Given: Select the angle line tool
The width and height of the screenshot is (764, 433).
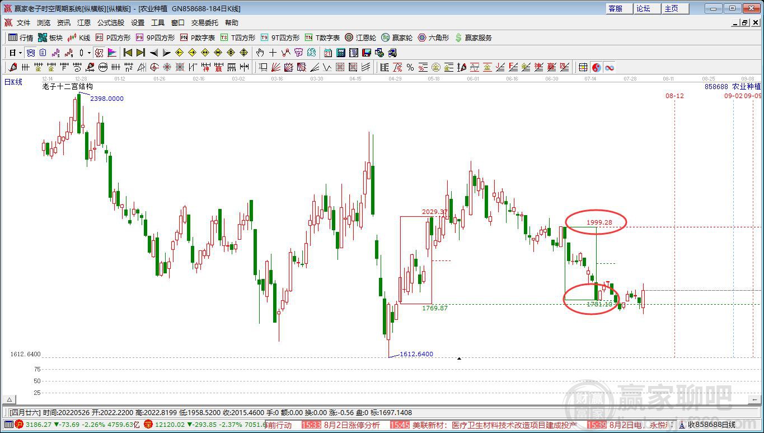Looking at the screenshot, I should tap(314, 67).
